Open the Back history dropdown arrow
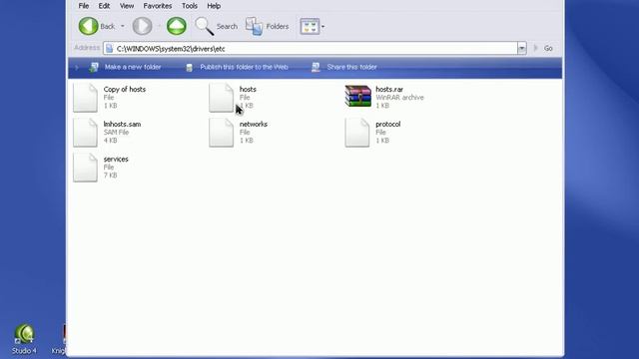The image size is (639, 359). [122, 27]
